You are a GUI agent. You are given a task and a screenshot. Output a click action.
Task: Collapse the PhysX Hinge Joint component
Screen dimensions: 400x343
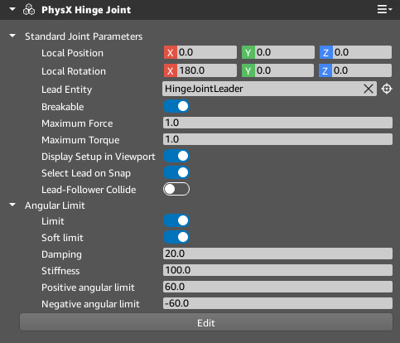point(12,9)
